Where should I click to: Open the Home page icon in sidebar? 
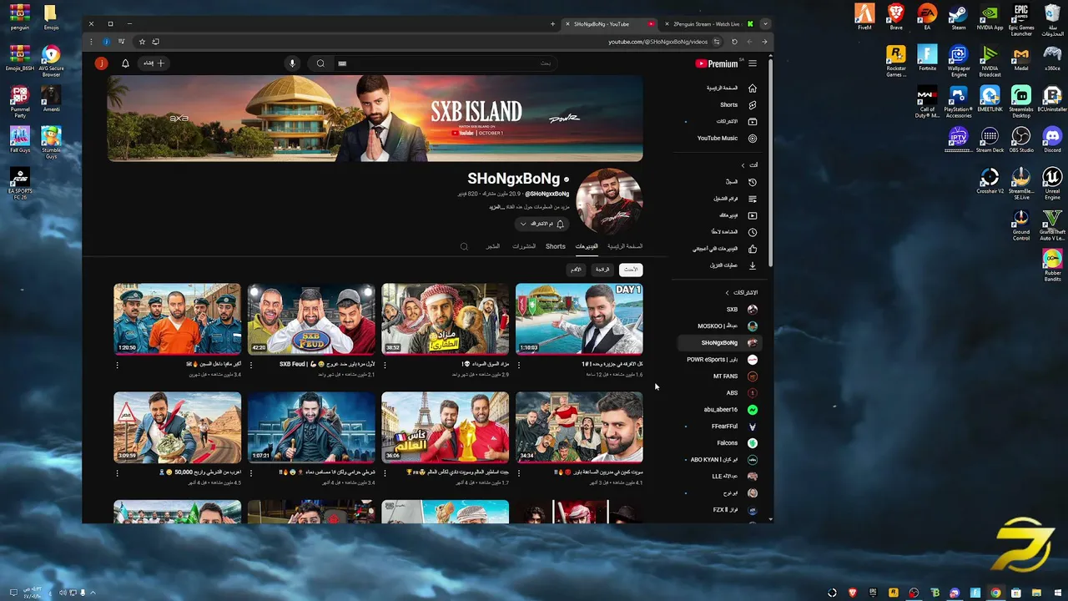click(753, 88)
